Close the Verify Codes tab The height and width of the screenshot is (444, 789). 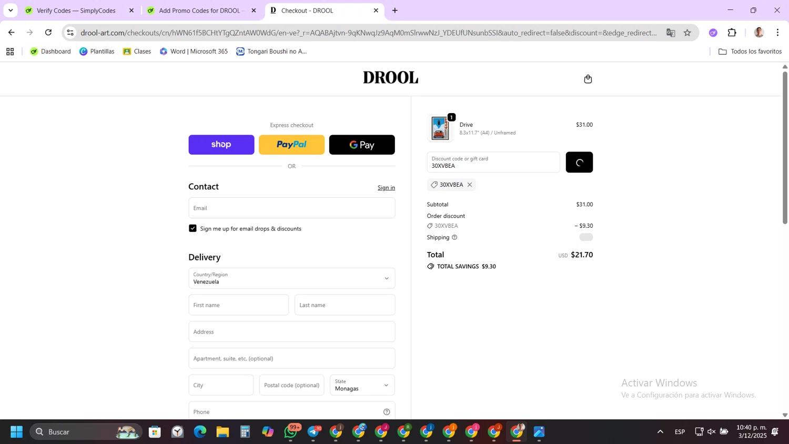(131, 11)
